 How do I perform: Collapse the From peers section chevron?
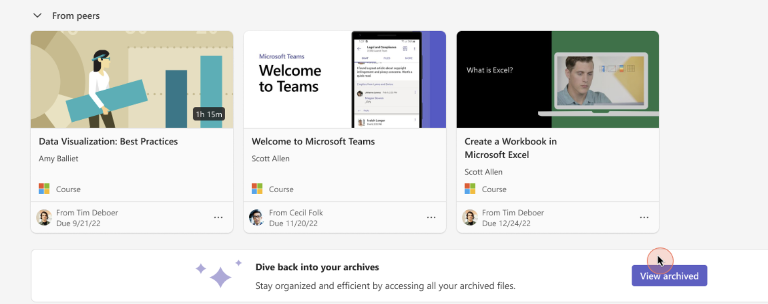coord(37,16)
